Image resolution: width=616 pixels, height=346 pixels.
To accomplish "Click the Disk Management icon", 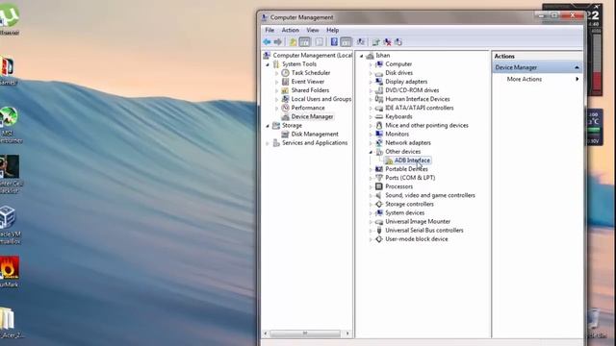I will pyautogui.click(x=285, y=135).
